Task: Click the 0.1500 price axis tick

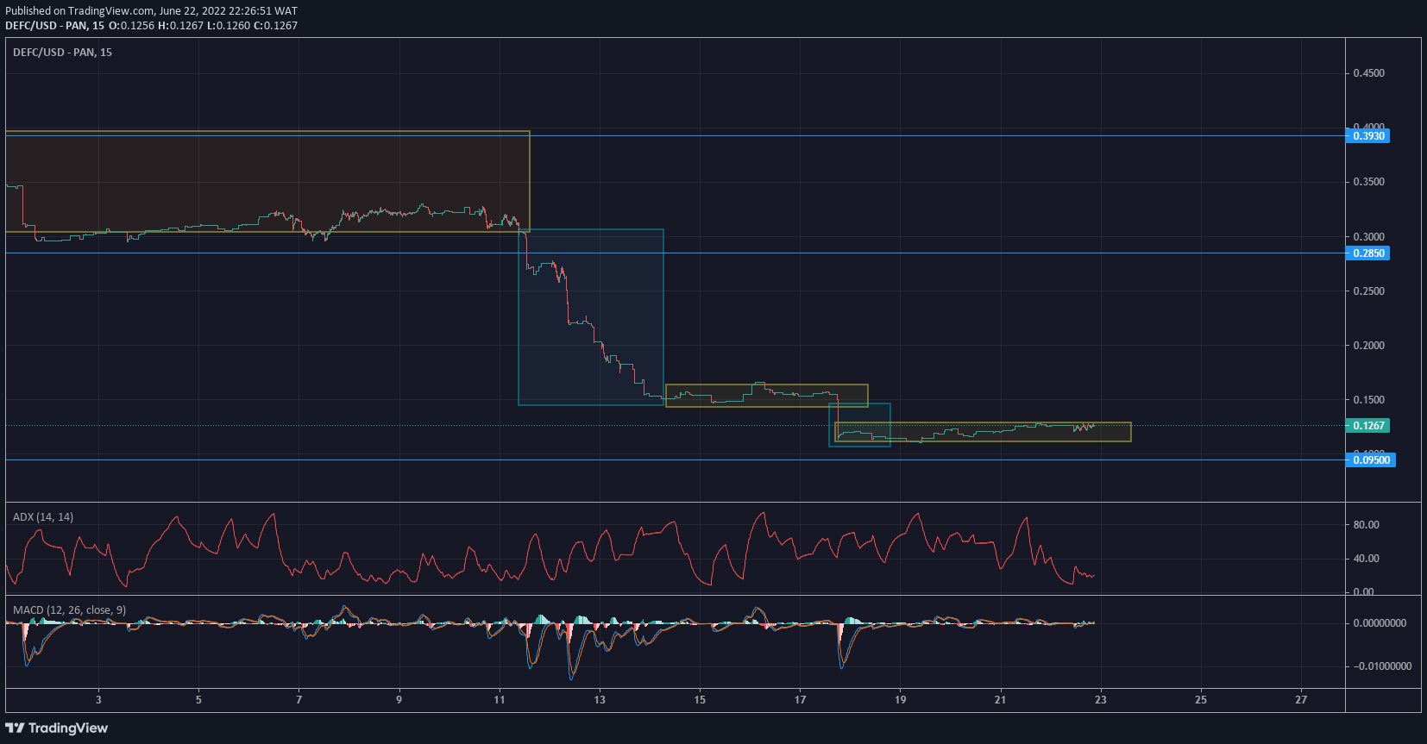Action: (x=1368, y=400)
